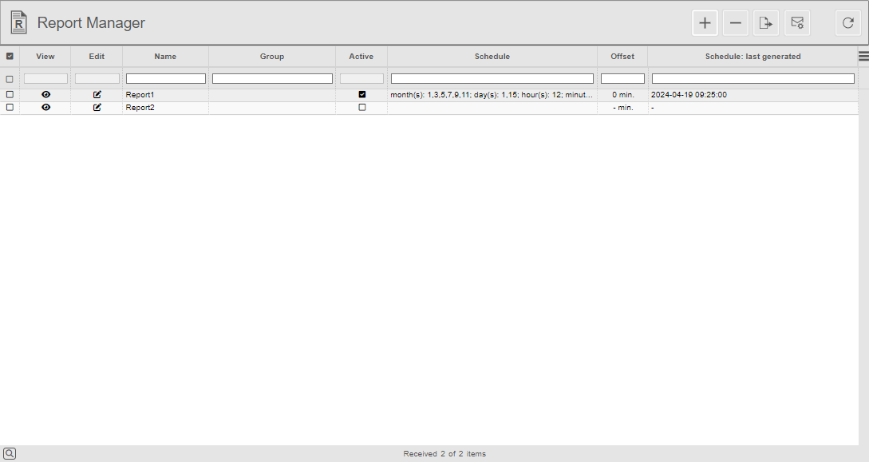Select the Group column header
This screenshot has height=462, width=869.
(x=271, y=56)
